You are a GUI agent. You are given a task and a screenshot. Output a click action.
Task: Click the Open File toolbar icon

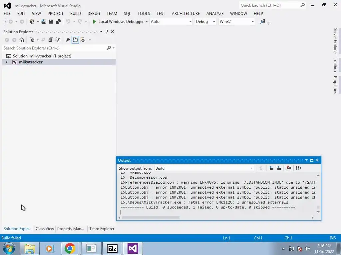click(x=44, y=22)
